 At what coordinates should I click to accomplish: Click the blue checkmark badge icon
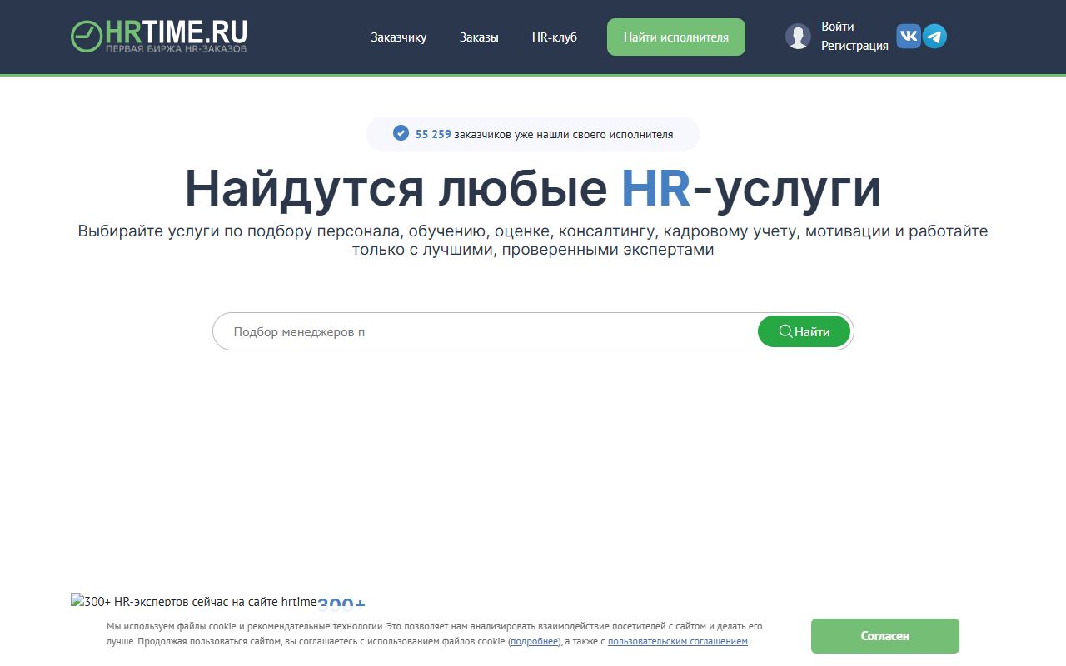point(401,133)
